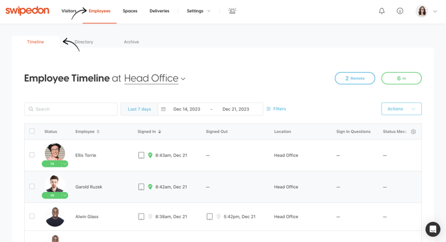Select the Garold Ruzek row checkbox
The width and height of the screenshot is (446, 242).
32,186
